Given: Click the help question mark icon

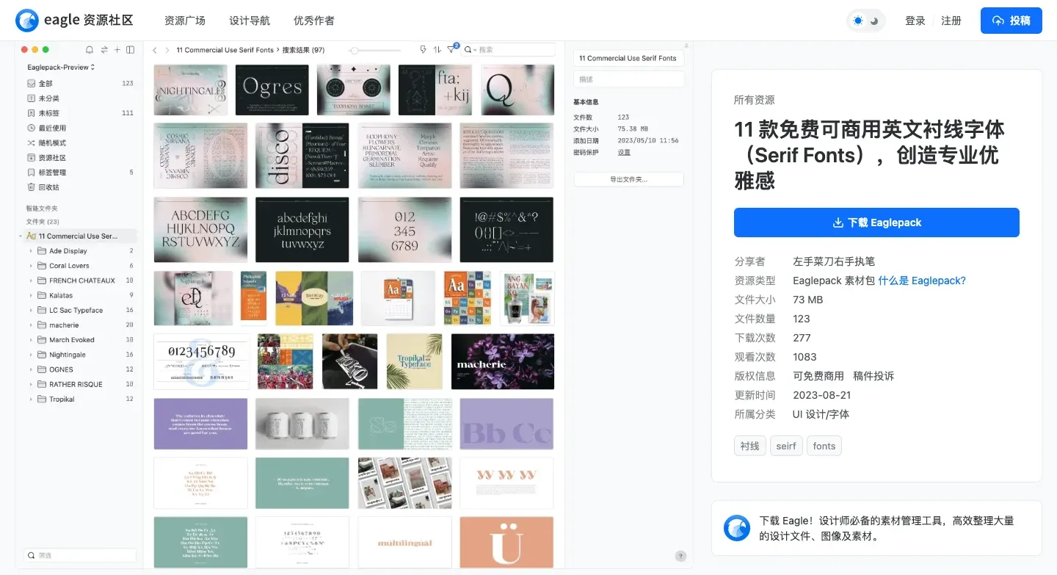Looking at the screenshot, I should [x=680, y=556].
